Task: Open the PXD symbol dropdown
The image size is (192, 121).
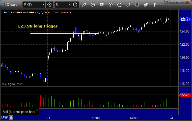Action: coord(34,5)
